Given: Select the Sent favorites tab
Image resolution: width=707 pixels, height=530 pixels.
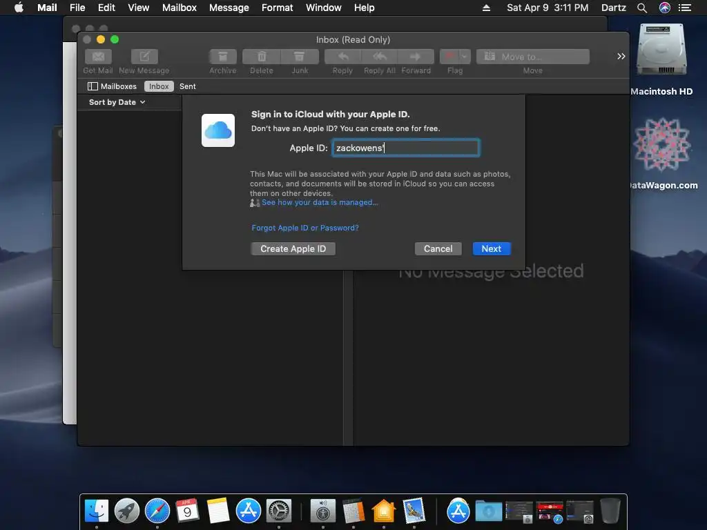Looking at the screenshot, I should [188, 86].
